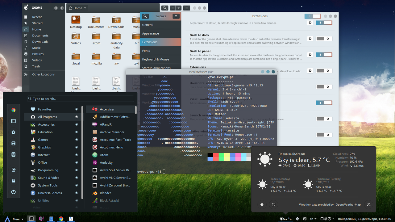The image size is (395, 222).
Task: Expand the Favorites submenu arrow
Action: 77,109
